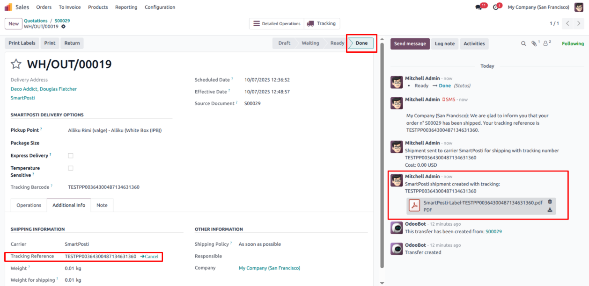Download the SmartPosti label PDF
This screenshot has width=589, height=286.
pyautogui.click(x=550, y=210)
